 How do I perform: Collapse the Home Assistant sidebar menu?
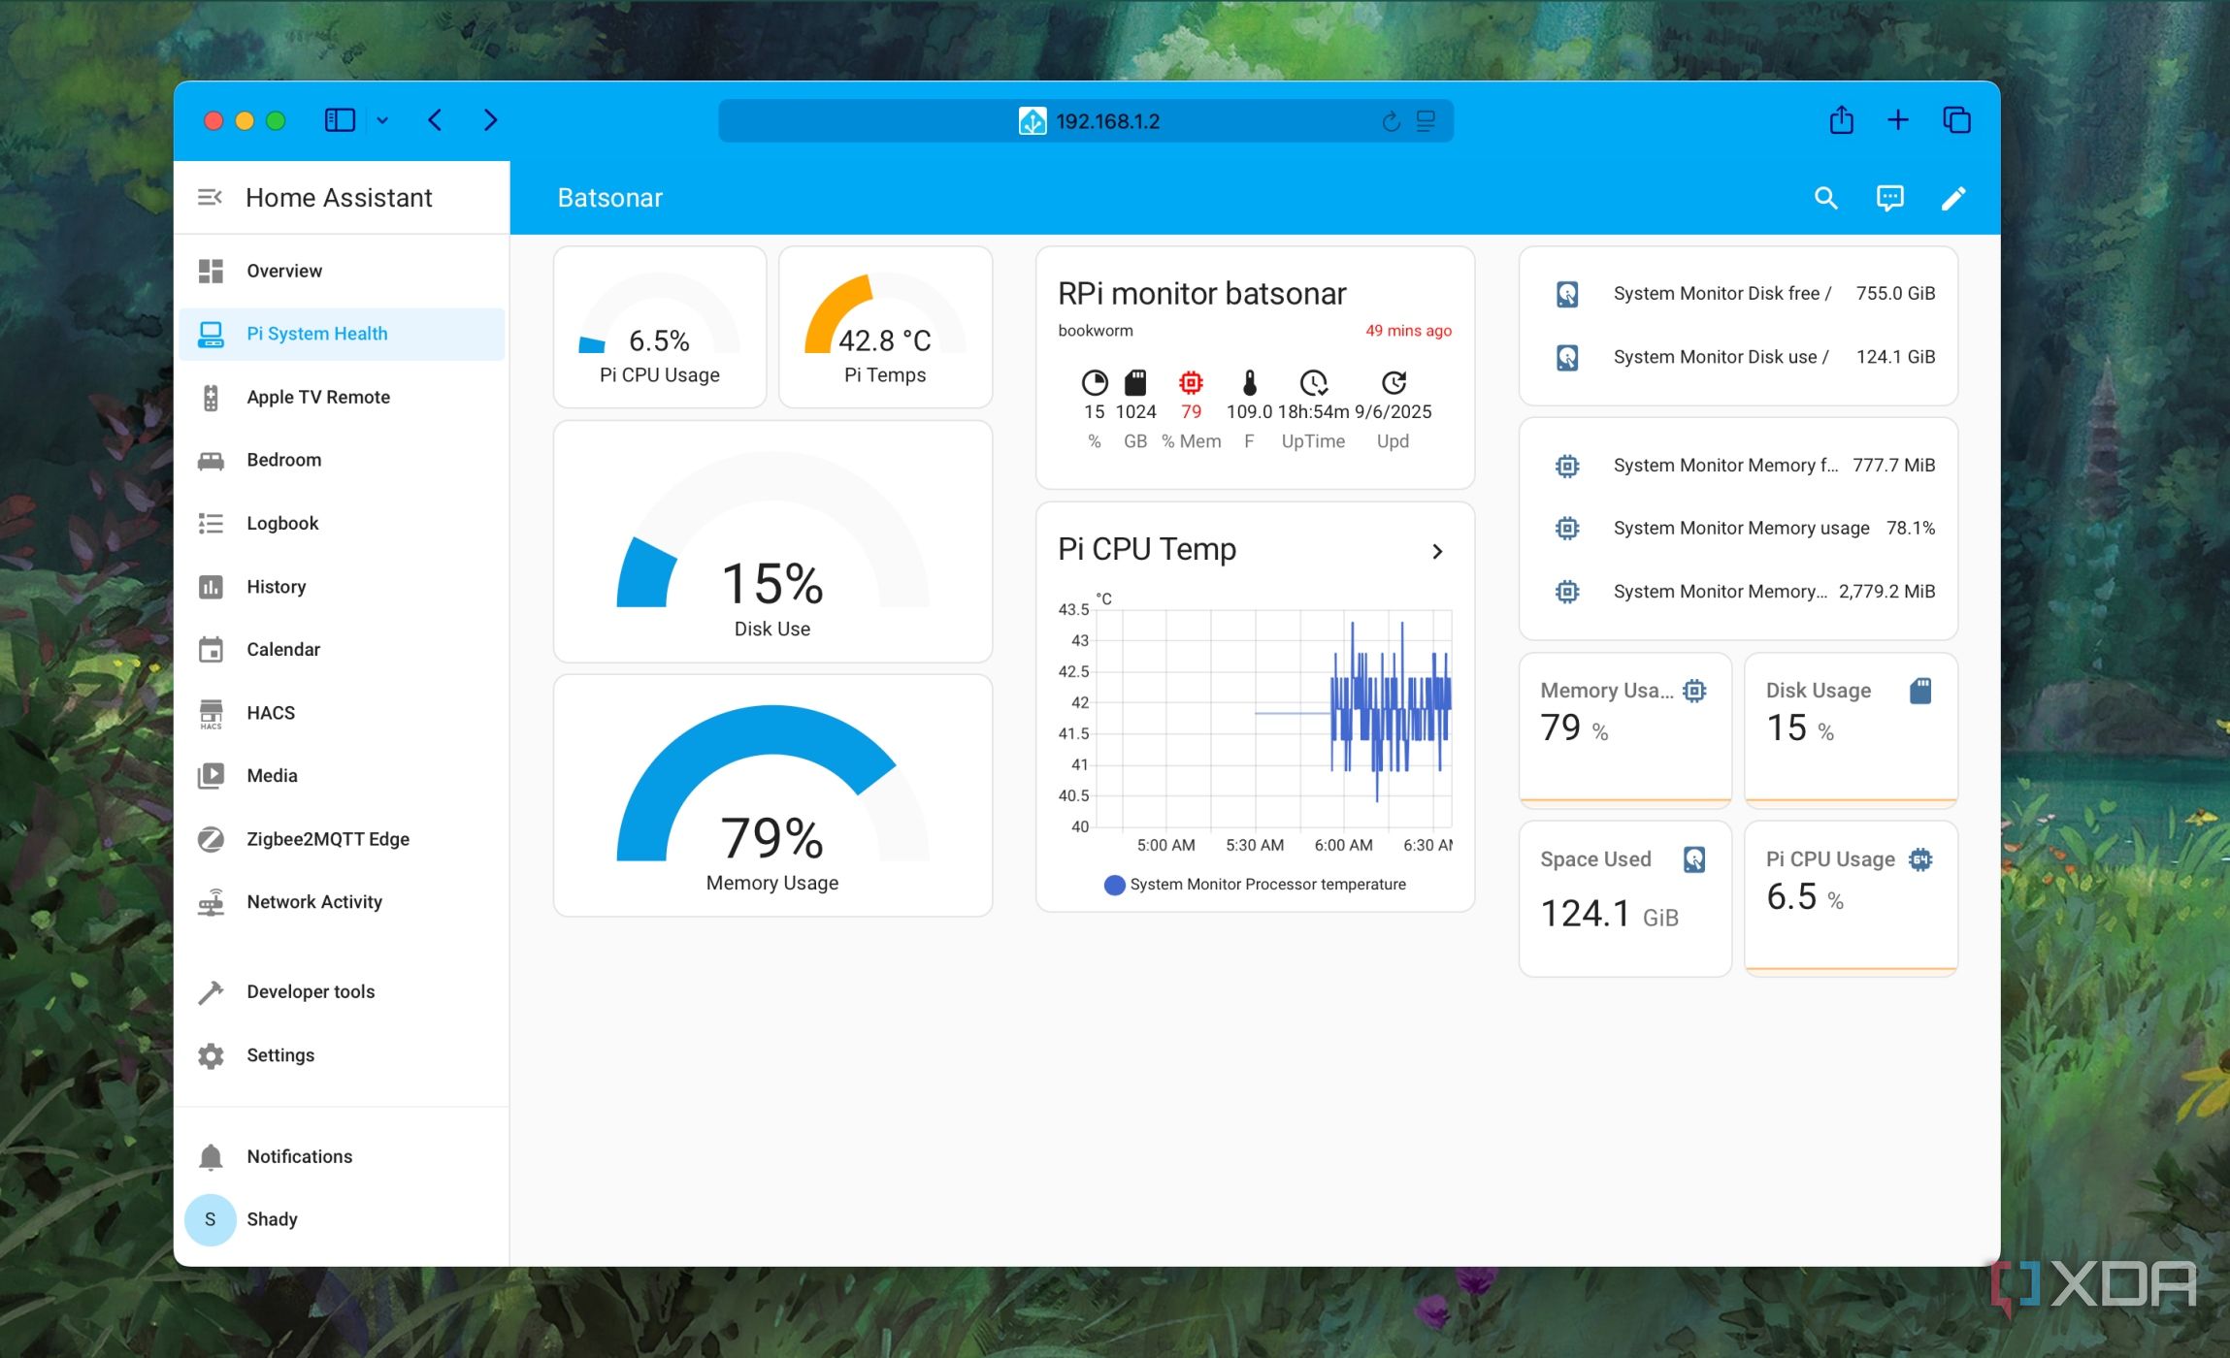point(210,198)
